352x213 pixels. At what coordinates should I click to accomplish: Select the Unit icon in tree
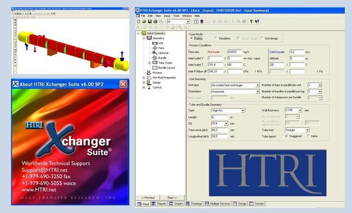pos(155,43)
